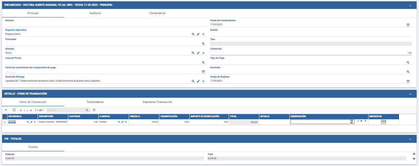Image resolution: width=419 pixels, height=166 pixels.
Task: Clear the Moneda field
Action: point(203,53)
